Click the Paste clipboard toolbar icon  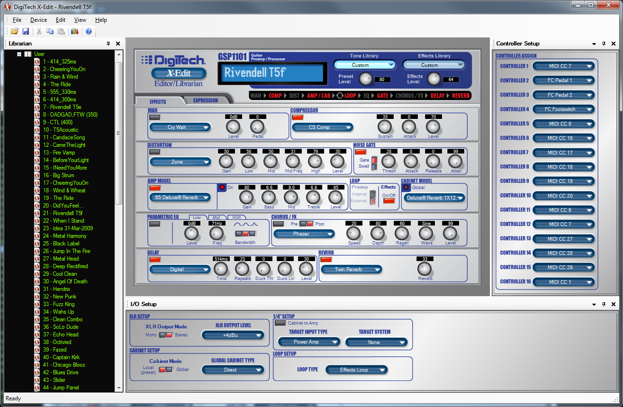(x=61, y=31)
